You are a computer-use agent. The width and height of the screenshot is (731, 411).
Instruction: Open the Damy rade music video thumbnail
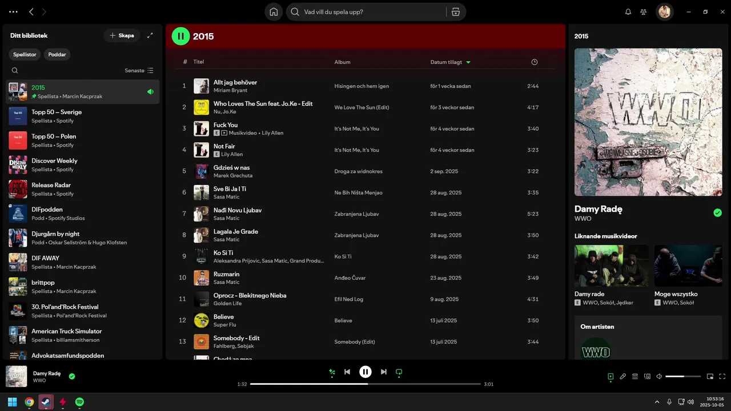point(611,266)
